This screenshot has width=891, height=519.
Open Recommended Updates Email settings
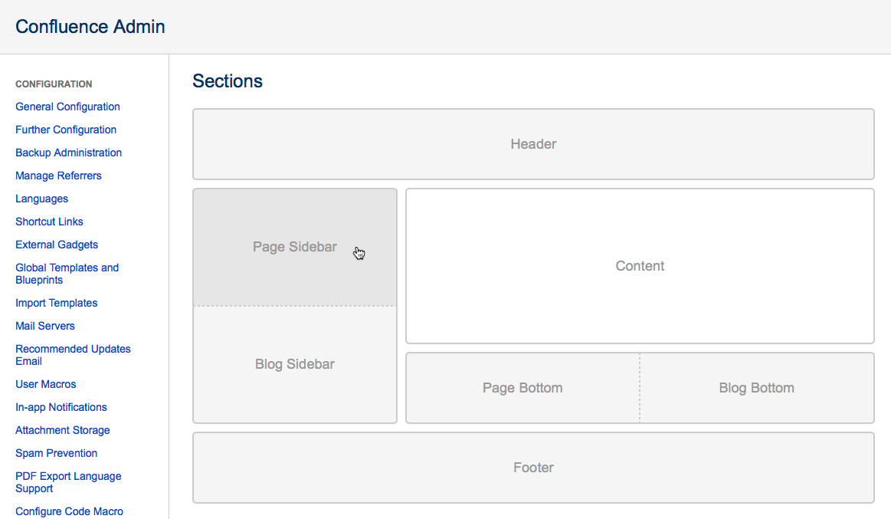point(73,354)
